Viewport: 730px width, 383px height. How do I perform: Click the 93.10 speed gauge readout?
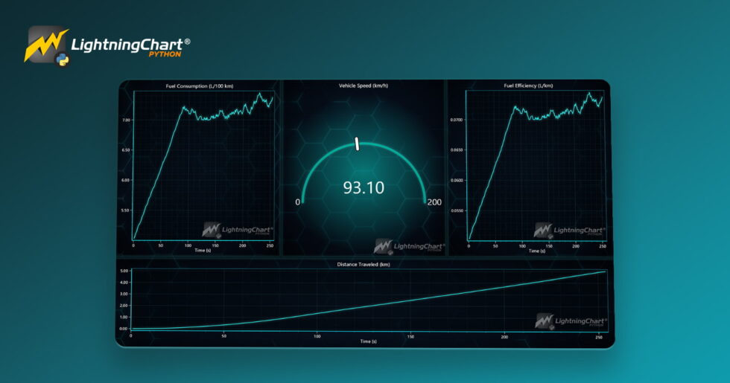[x=364, y=187]
